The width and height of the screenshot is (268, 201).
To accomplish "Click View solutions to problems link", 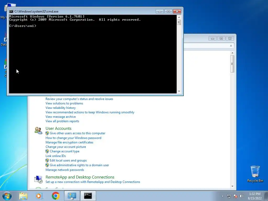I will pyautogui.click(x=64, y=103).
